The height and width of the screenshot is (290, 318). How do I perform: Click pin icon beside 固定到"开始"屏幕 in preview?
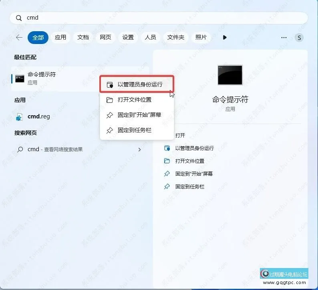tap(167, 174)
